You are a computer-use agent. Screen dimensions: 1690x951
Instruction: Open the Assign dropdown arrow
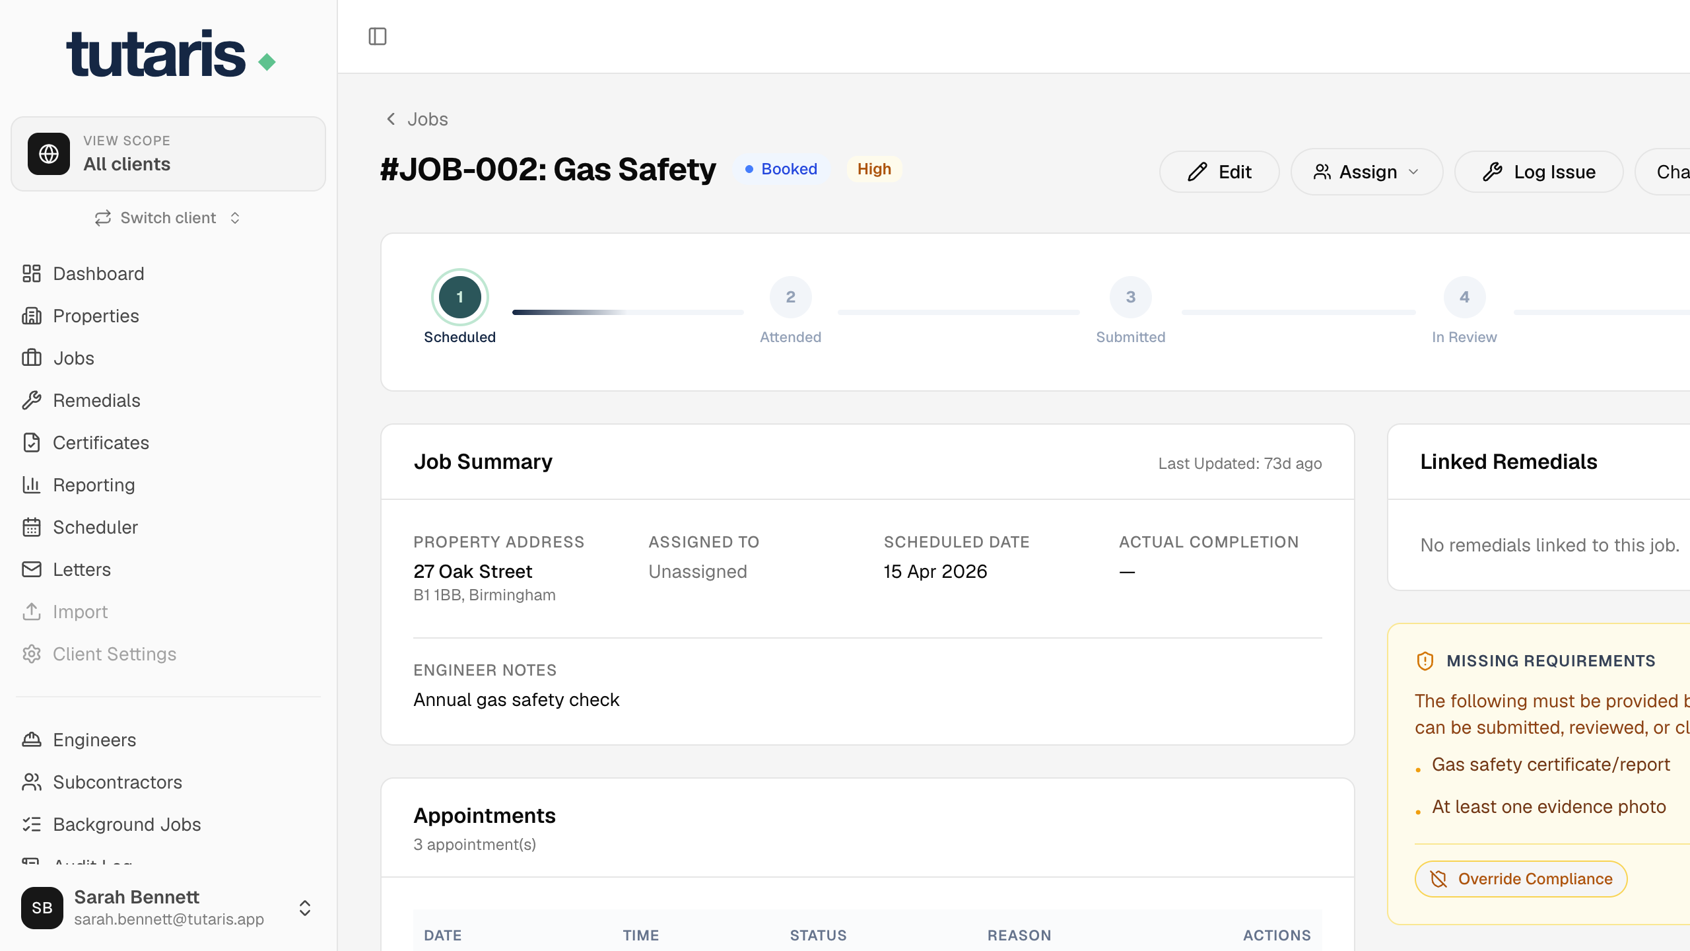[1413, 172]
